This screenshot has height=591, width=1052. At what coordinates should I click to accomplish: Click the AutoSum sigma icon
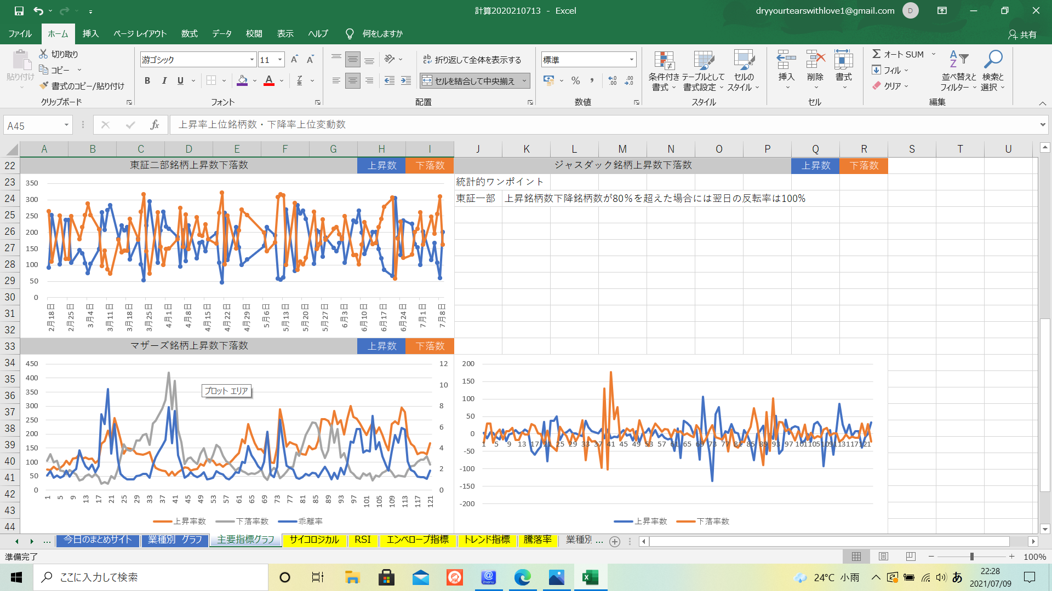(x=877, y=54)
